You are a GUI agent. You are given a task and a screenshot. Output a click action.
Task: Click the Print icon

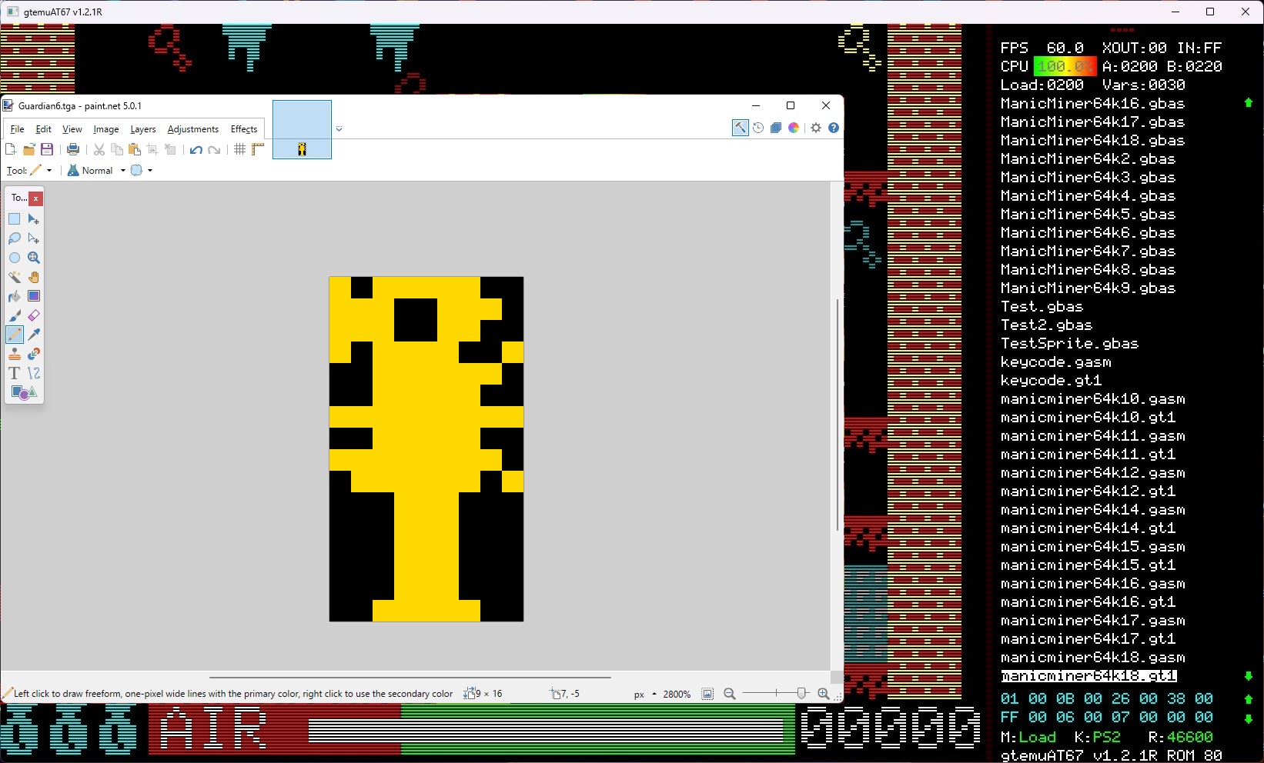(73, 149)
